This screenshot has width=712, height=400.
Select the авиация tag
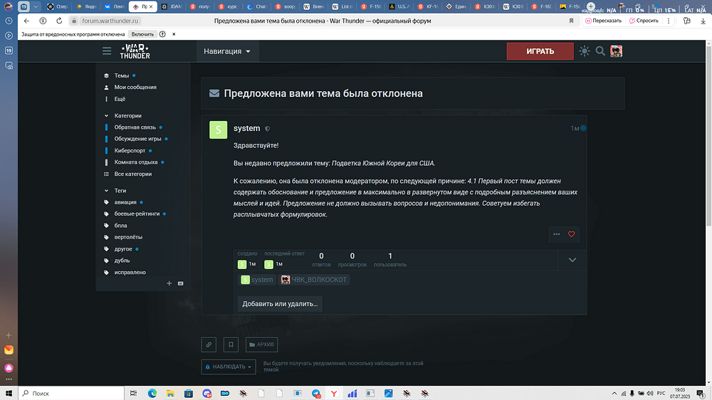[x=125, y=203]
